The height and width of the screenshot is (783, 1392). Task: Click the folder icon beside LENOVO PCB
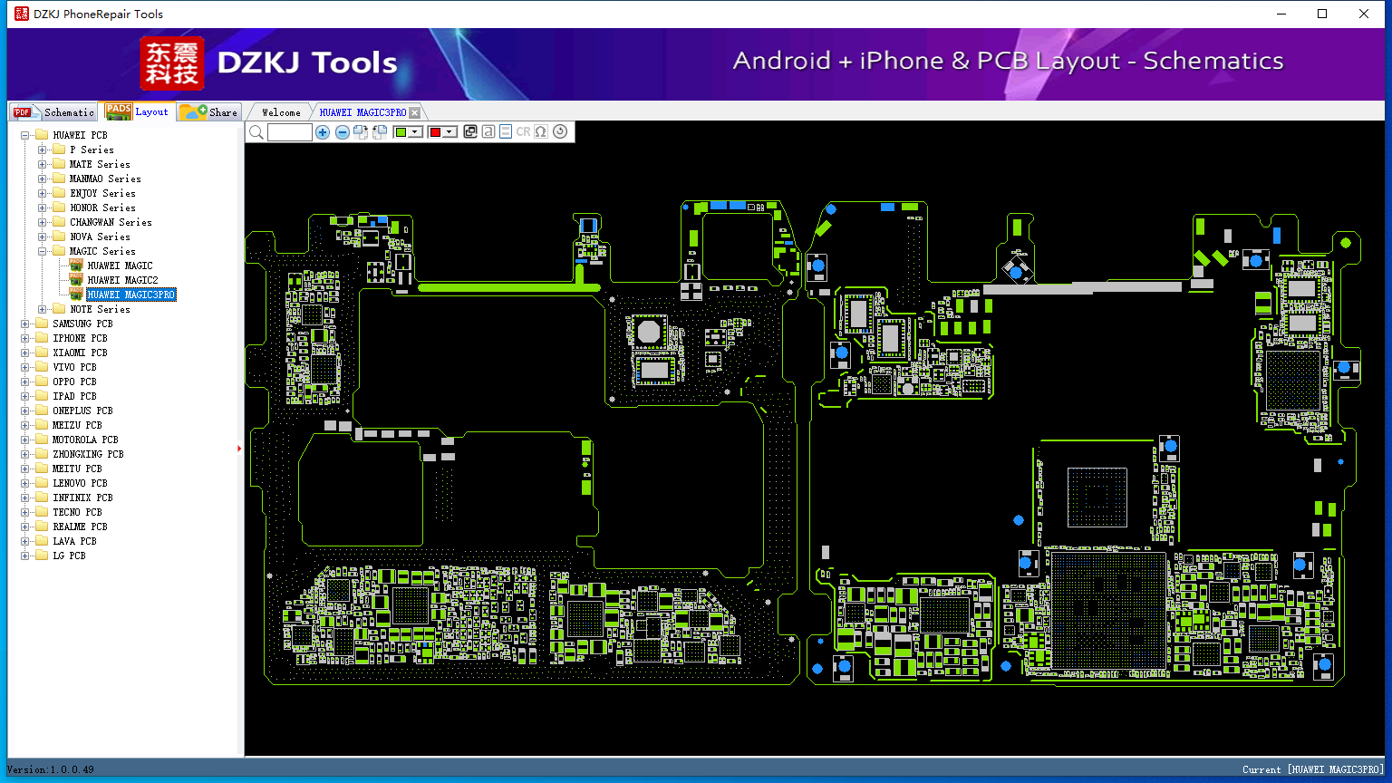(x=42, y=483)
